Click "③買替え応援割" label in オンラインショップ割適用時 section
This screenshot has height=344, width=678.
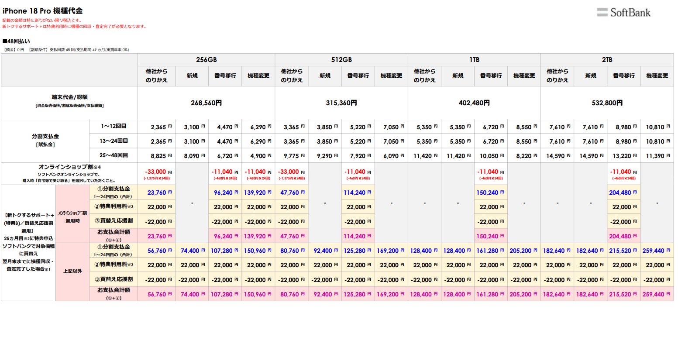tap(114, 221)
